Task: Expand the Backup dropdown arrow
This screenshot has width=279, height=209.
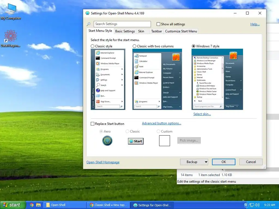Action: point(206,162)
